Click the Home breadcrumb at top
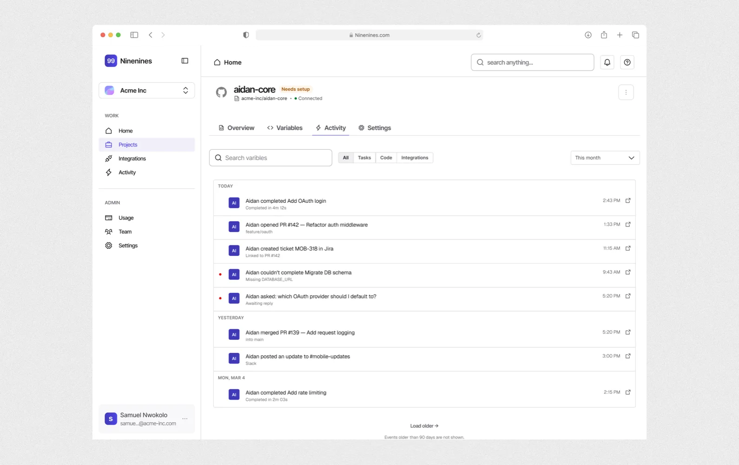The height and width of the screenshot is (465, 739). coord(228,62)
